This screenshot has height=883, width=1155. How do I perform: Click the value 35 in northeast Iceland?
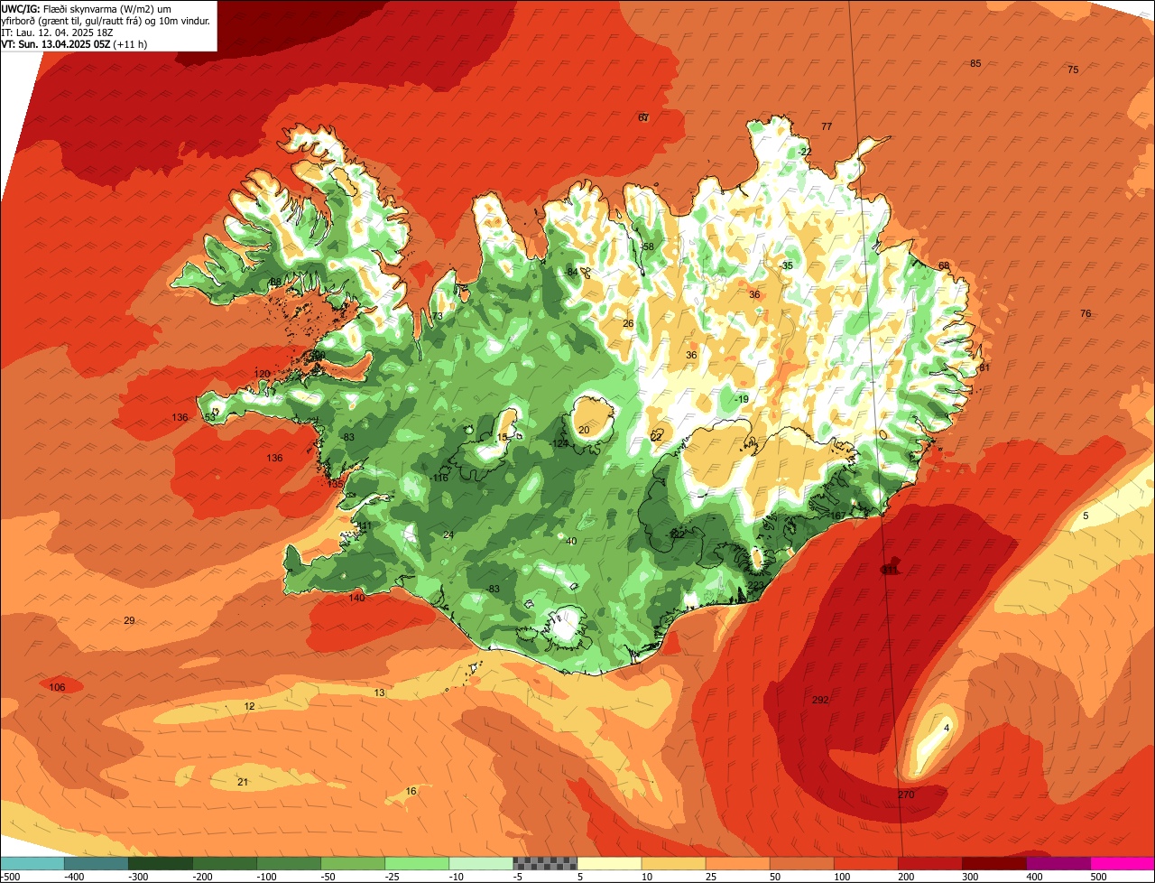pos(788,265)
